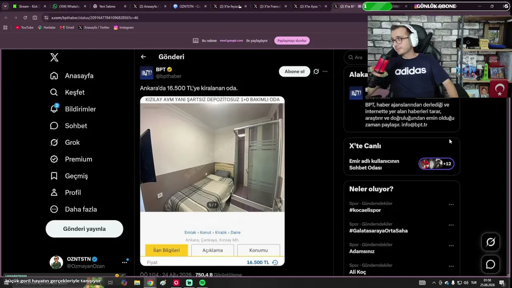Image resolution: width=512 pixels, height=288 pixels.
Task: Click Paylaşmayı durdur button
Action: coord(292,40)
